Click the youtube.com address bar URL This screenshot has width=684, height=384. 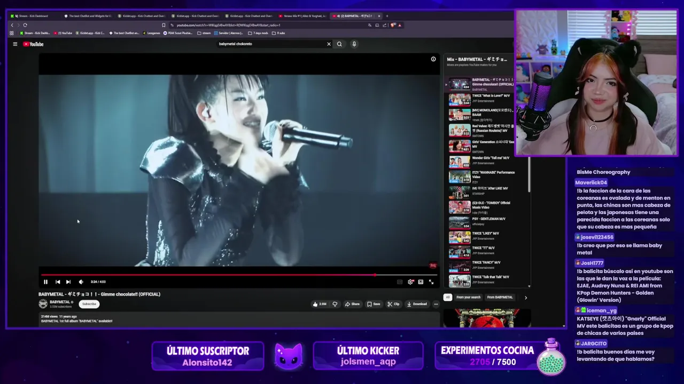click(x=228, y=25)
